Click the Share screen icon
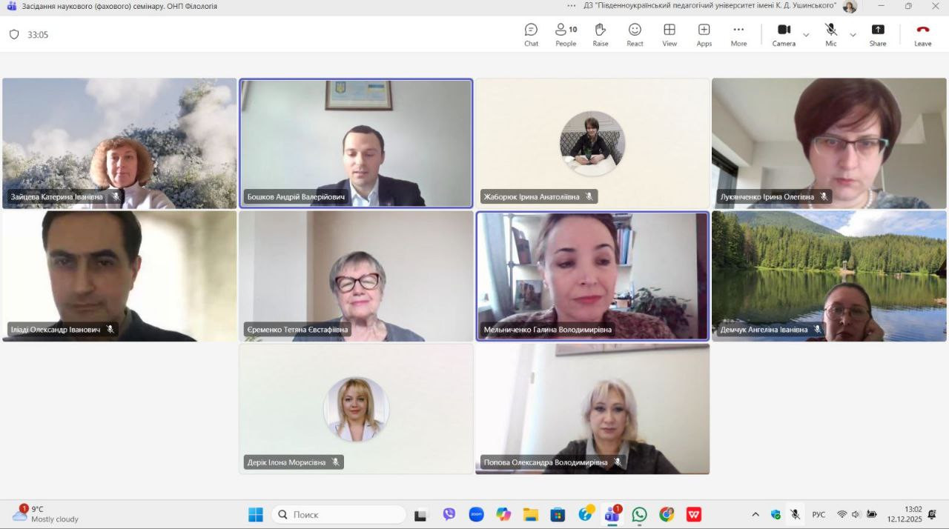The height and width of the screenshot is (529, 949). point(877,34)
